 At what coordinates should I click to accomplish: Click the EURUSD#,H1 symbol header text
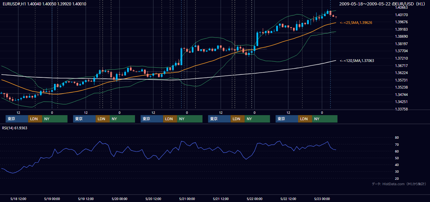44,4
